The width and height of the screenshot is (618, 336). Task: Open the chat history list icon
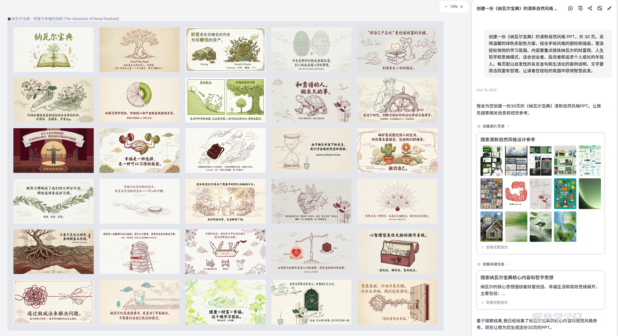tap(580, 8)
